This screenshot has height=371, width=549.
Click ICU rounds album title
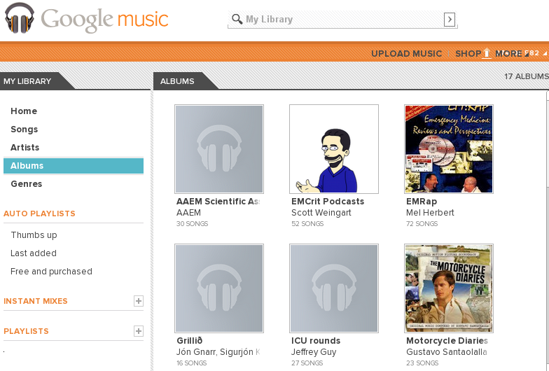tap(316, 340)
